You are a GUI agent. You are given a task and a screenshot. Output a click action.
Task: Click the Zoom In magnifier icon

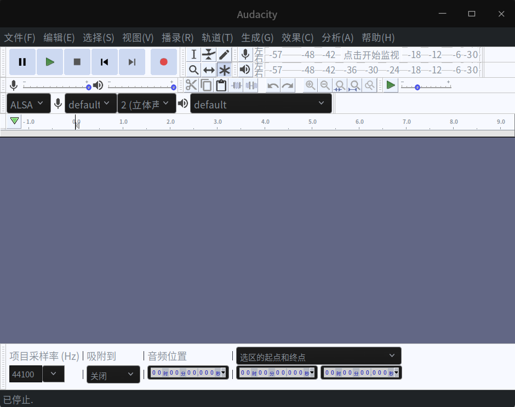pyautogui.click(x=310, y=85)
